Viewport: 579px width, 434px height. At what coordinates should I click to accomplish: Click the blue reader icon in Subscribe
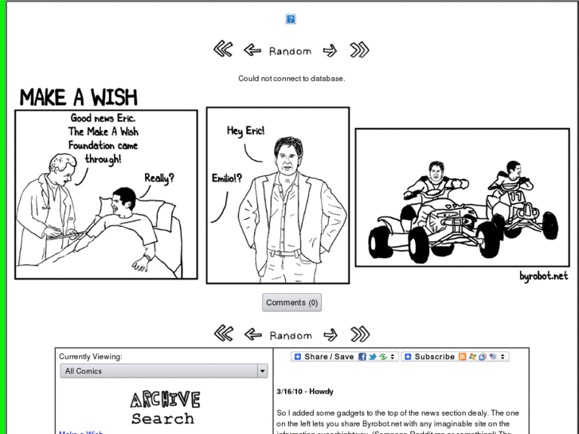483,357
